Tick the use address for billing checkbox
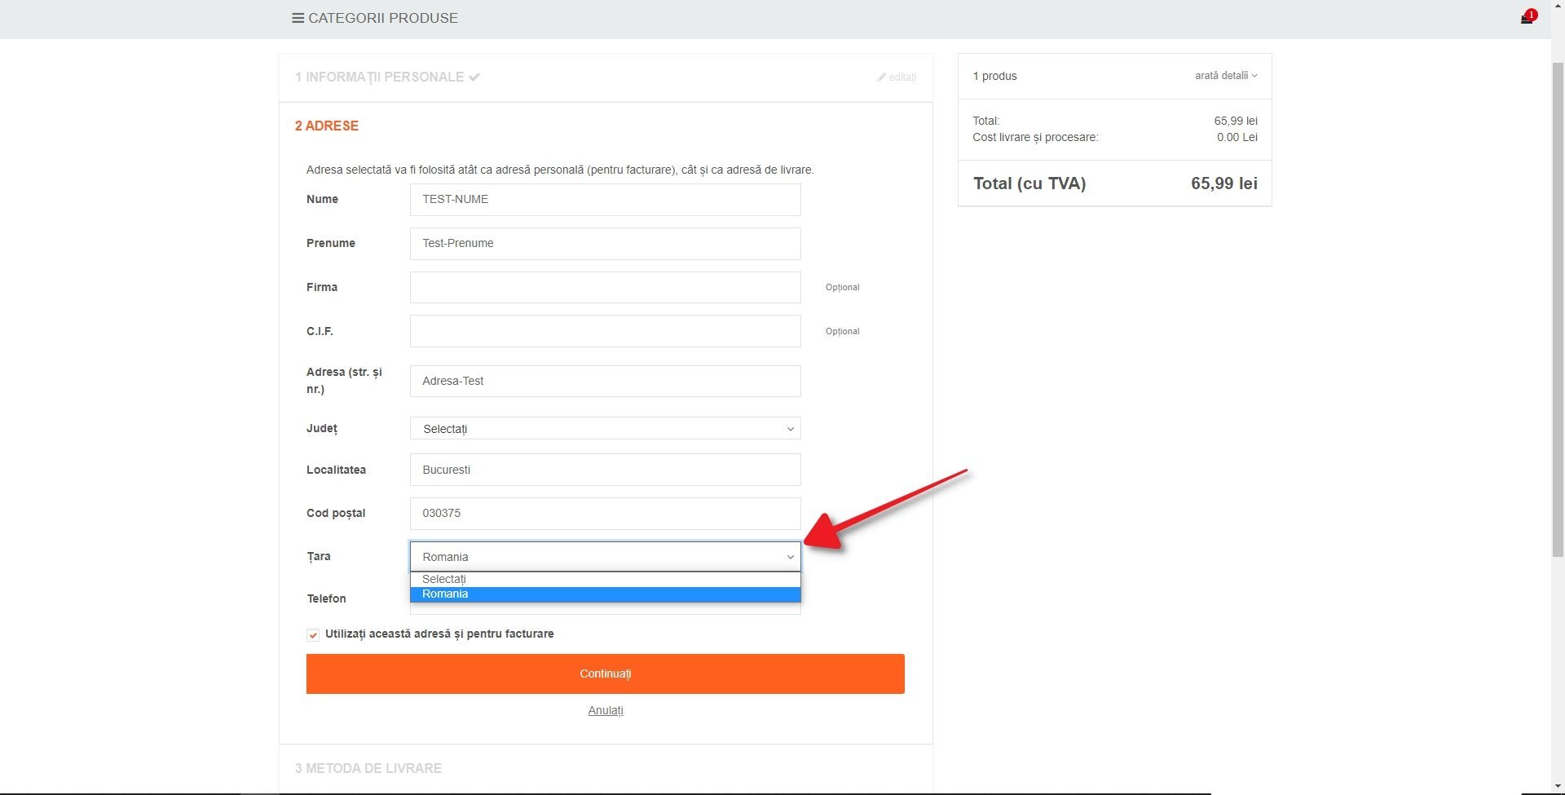 (313, 635)
